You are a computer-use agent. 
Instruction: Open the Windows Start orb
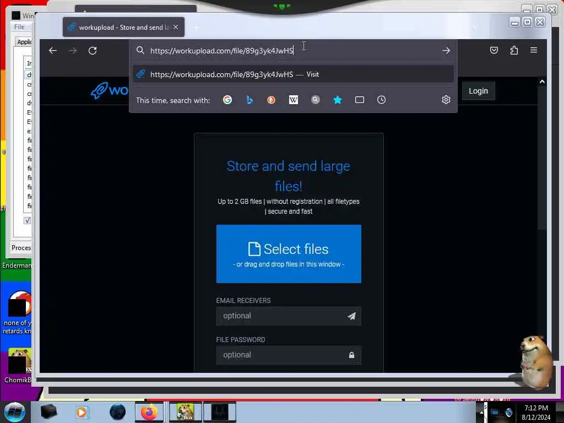pyautogui.click(x=14, y=412)
